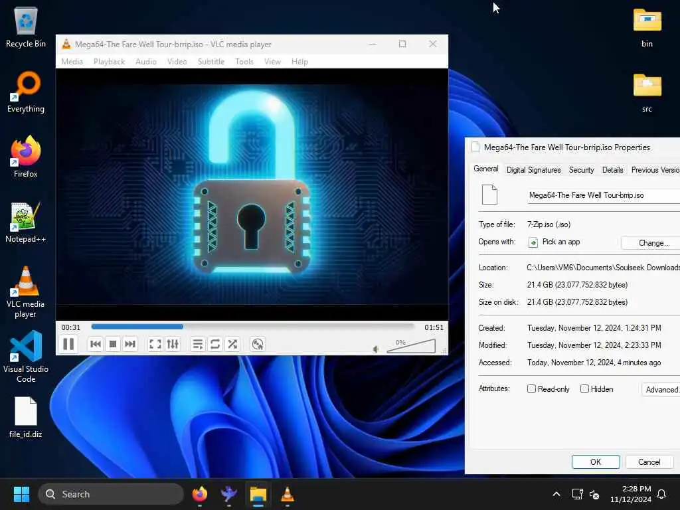This screenshot has height=510, width=680.
Task: Stop playback in VLC
Action: (x=113, y=345)
